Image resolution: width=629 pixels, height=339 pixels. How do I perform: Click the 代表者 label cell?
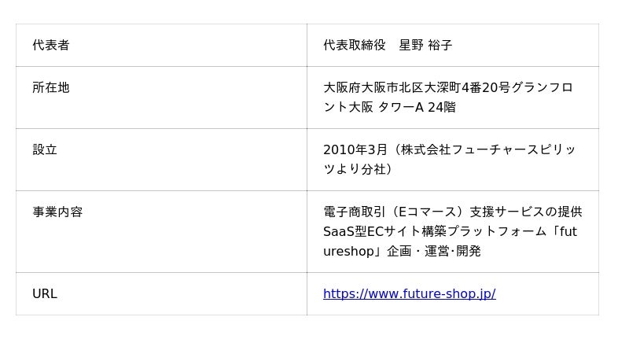51,46
